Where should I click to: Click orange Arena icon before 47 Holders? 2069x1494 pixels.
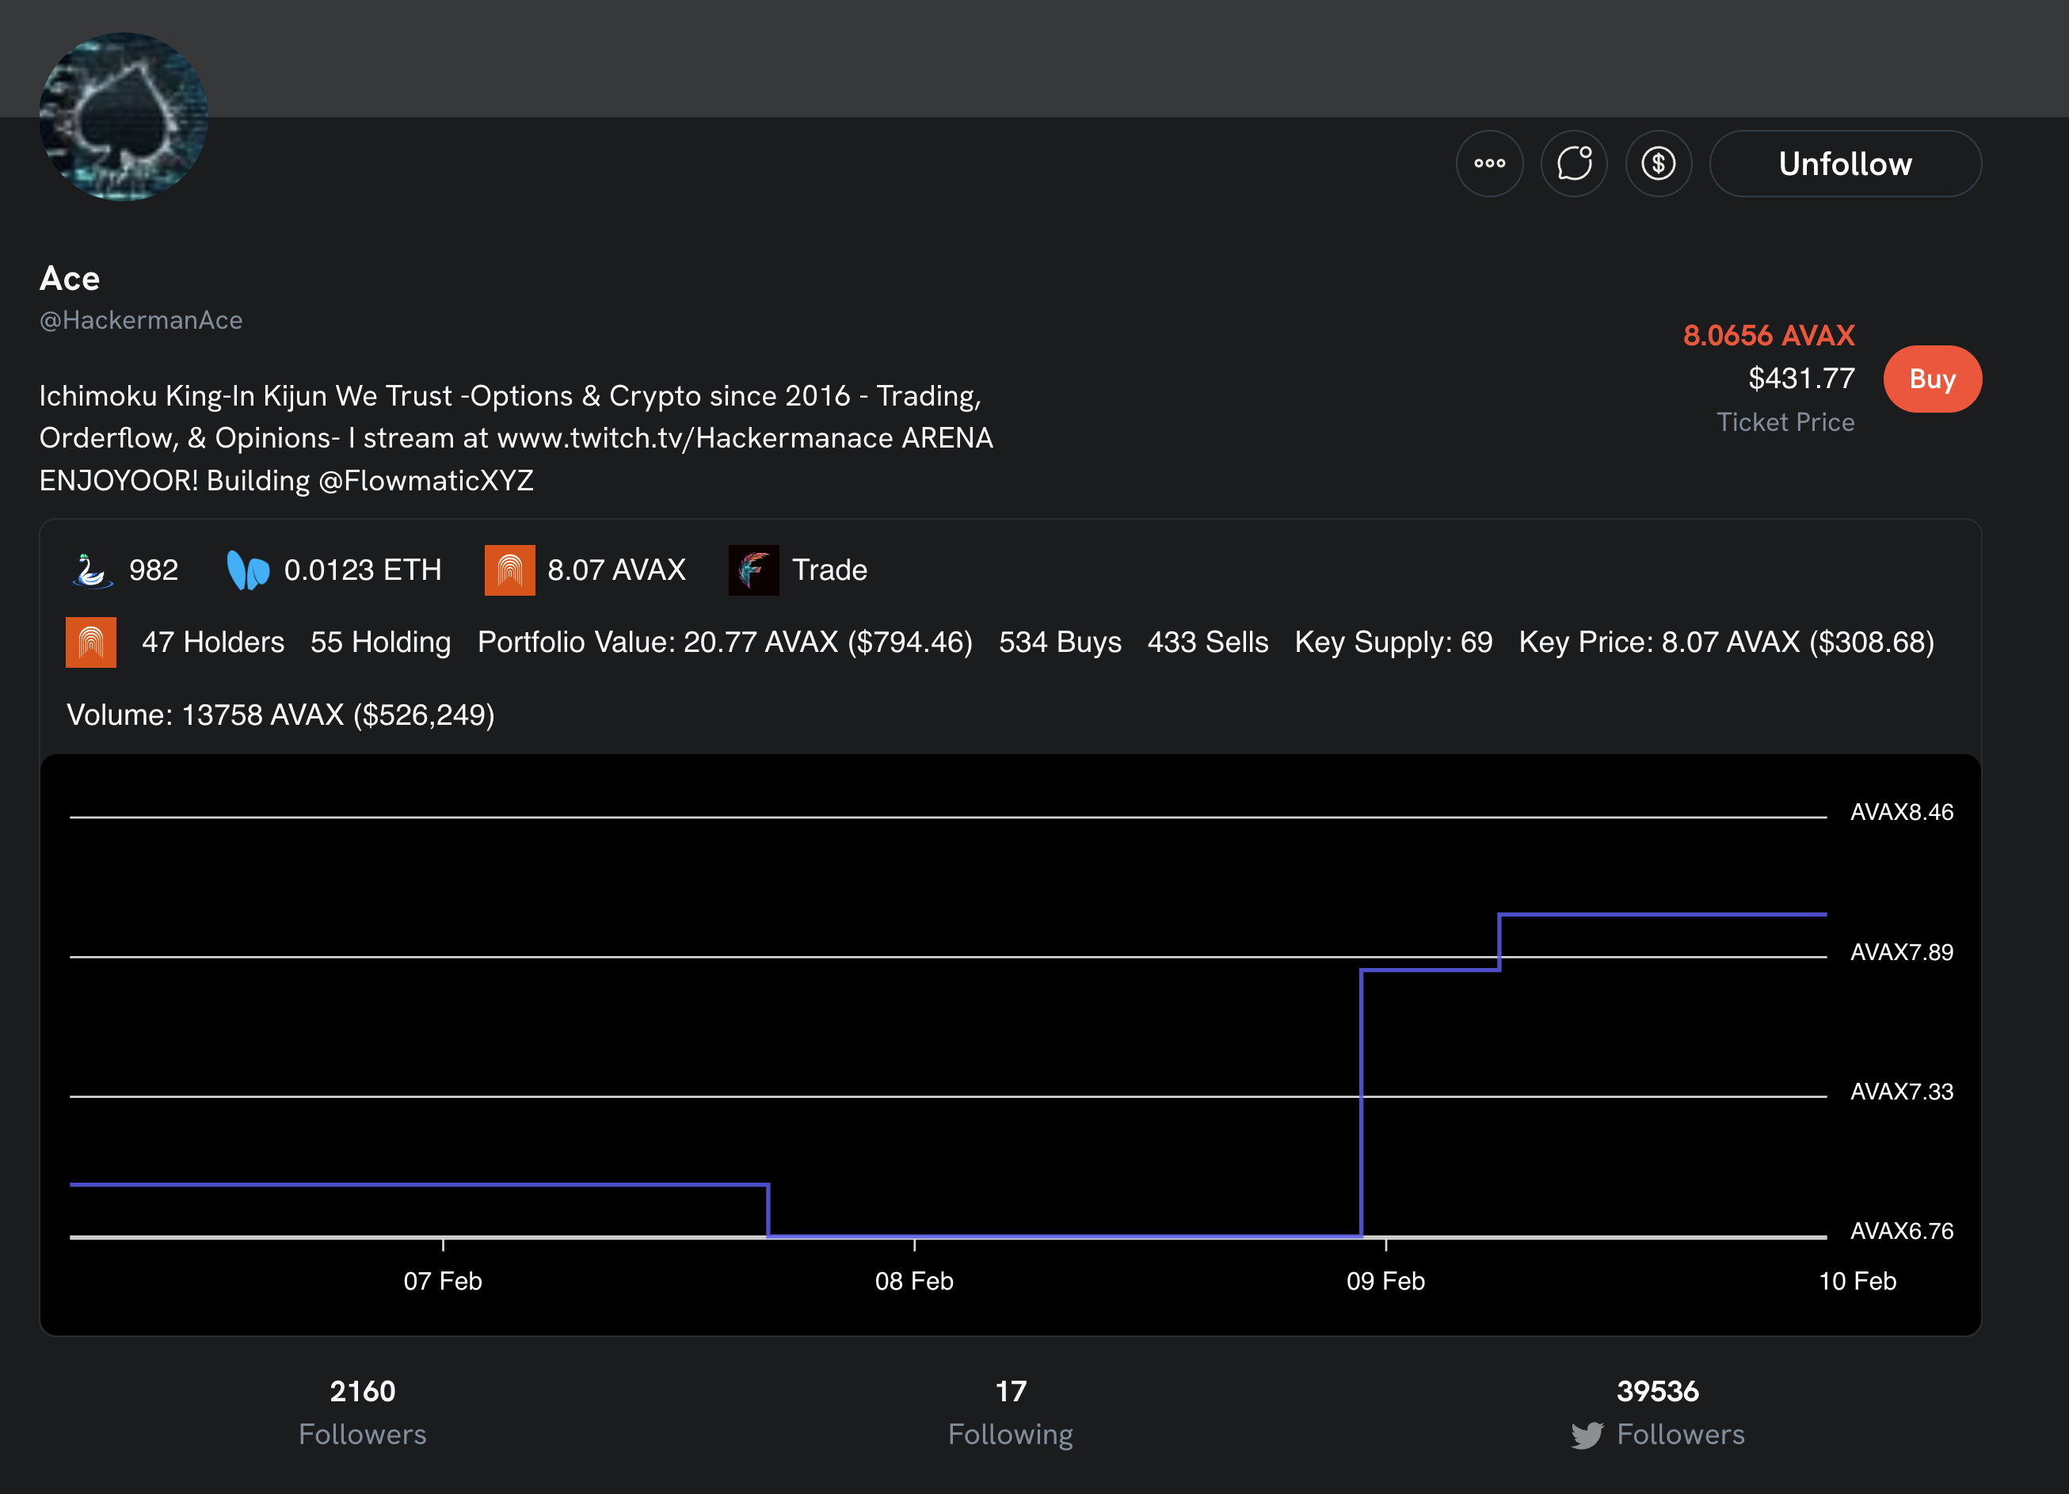click(90, 643)
